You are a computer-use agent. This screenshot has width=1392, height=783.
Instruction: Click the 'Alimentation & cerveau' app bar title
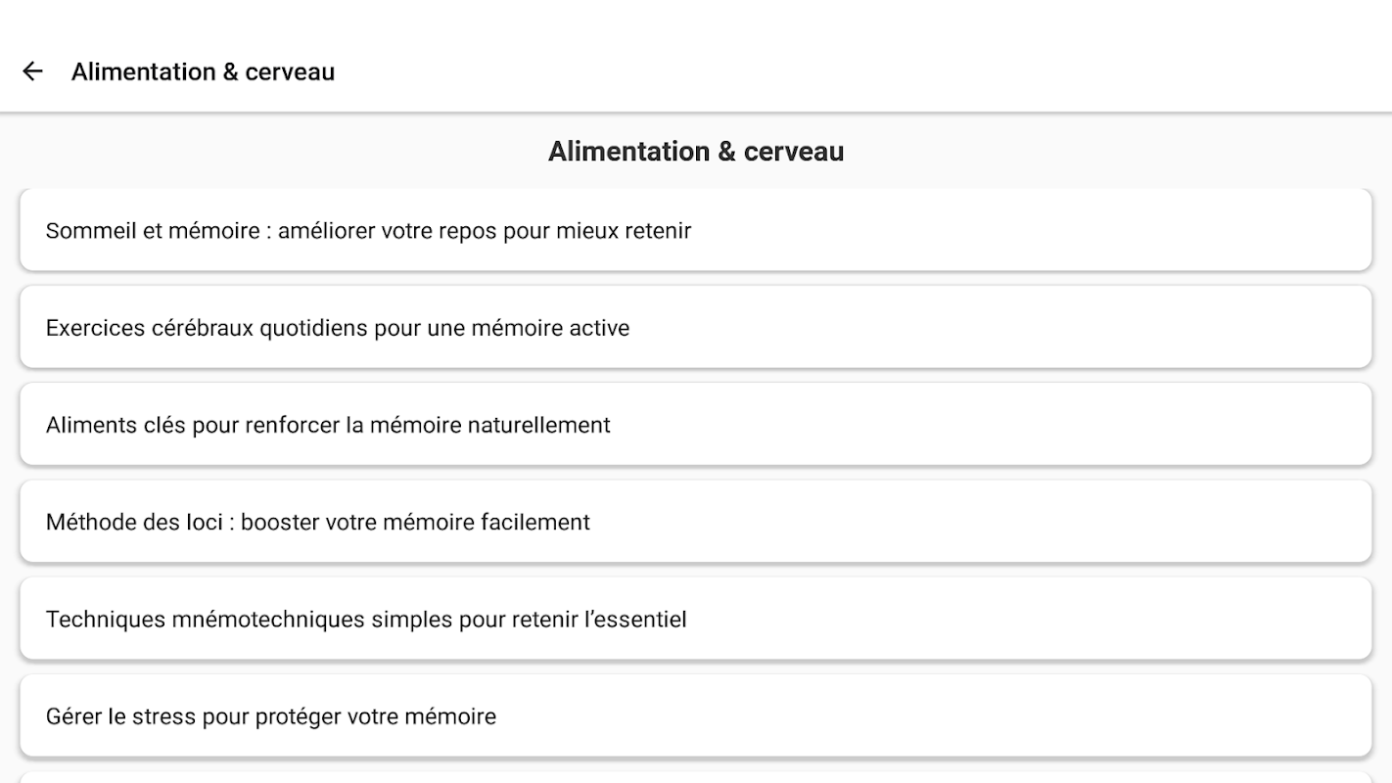203,71
